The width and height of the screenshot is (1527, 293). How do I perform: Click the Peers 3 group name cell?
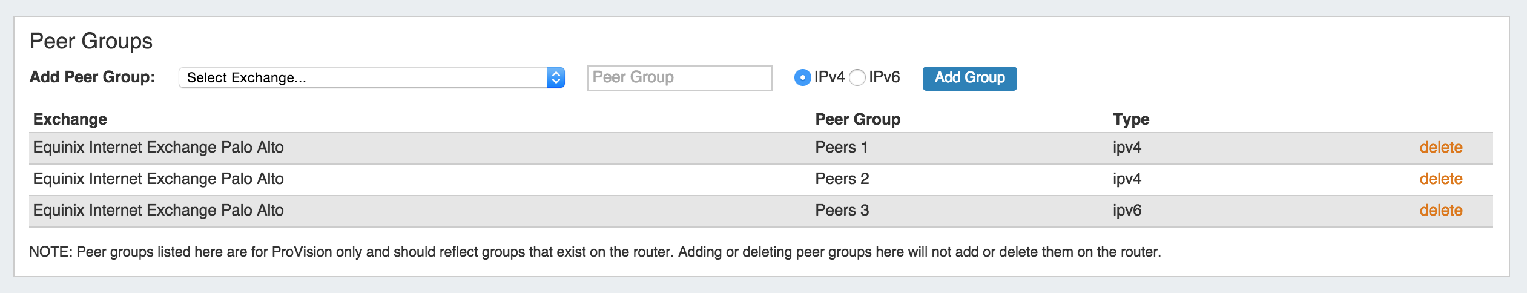pyautogui.click(x=842, y=211)
